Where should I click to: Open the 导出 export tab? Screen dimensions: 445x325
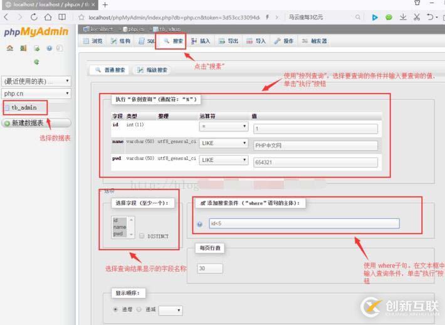(x=228, y=41)
